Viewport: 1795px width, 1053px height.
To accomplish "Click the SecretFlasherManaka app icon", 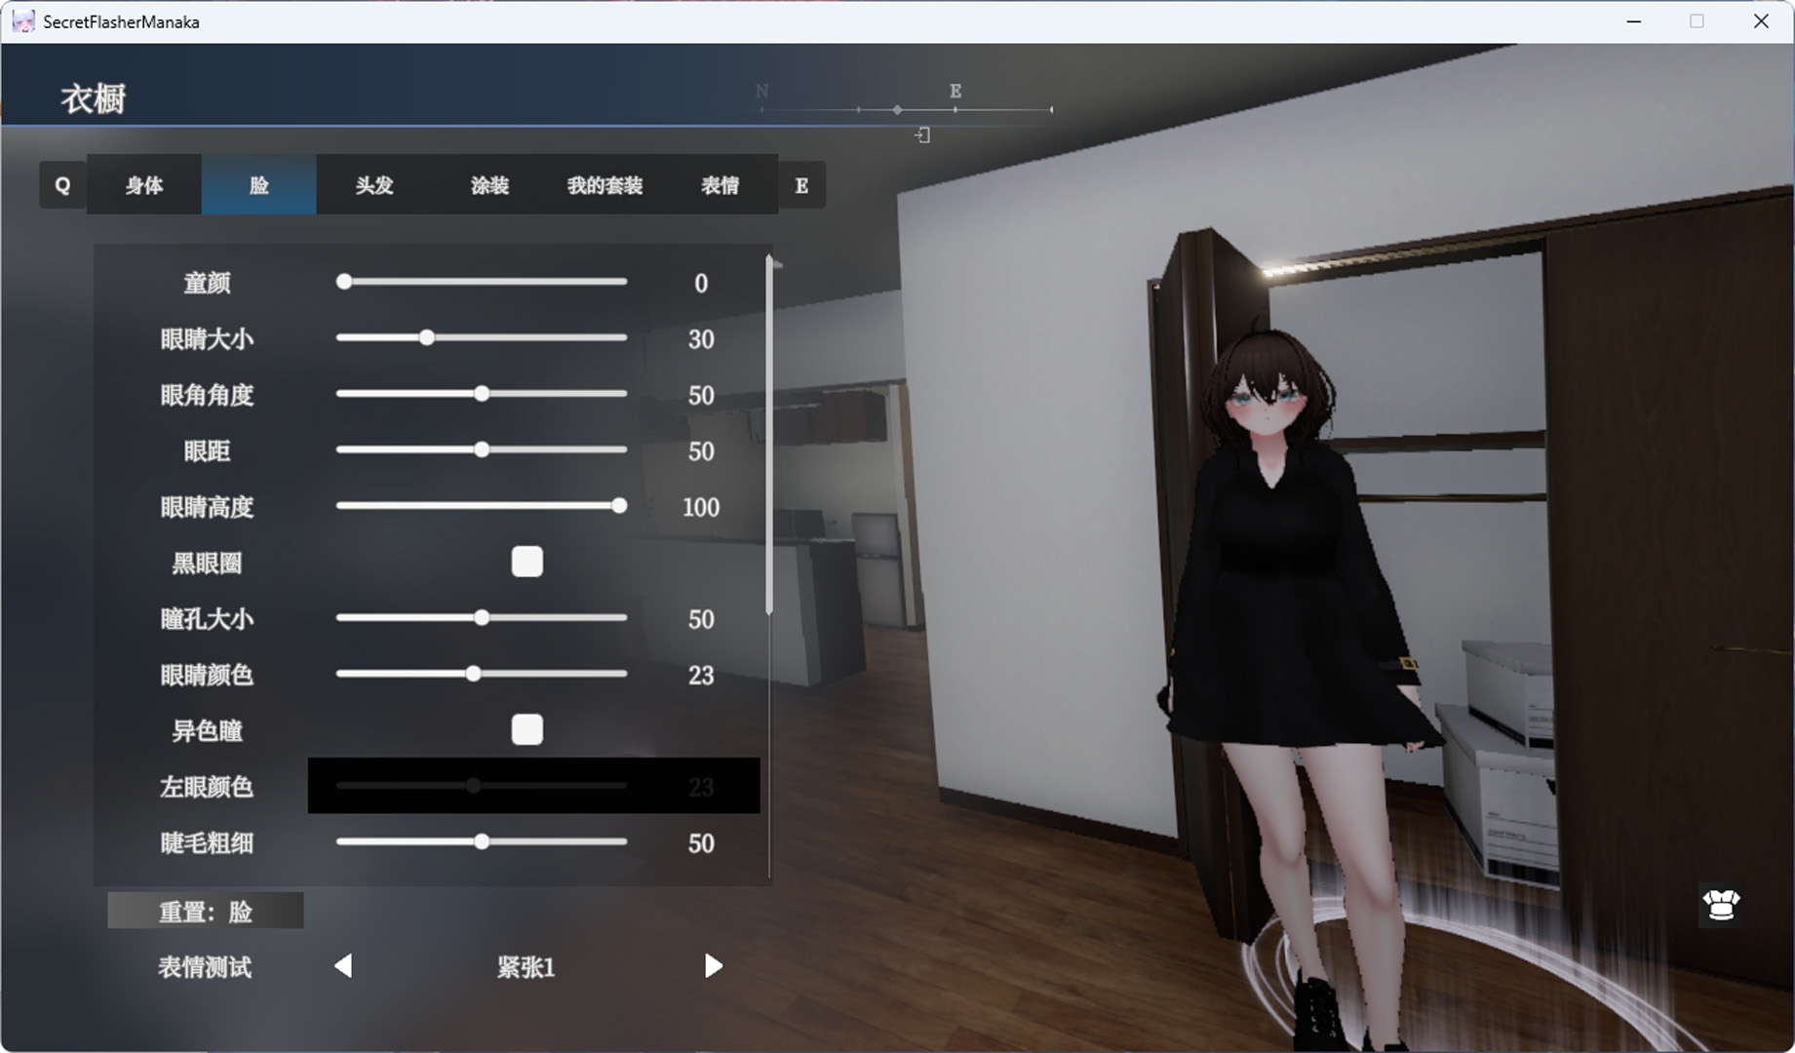I will 22,21.
